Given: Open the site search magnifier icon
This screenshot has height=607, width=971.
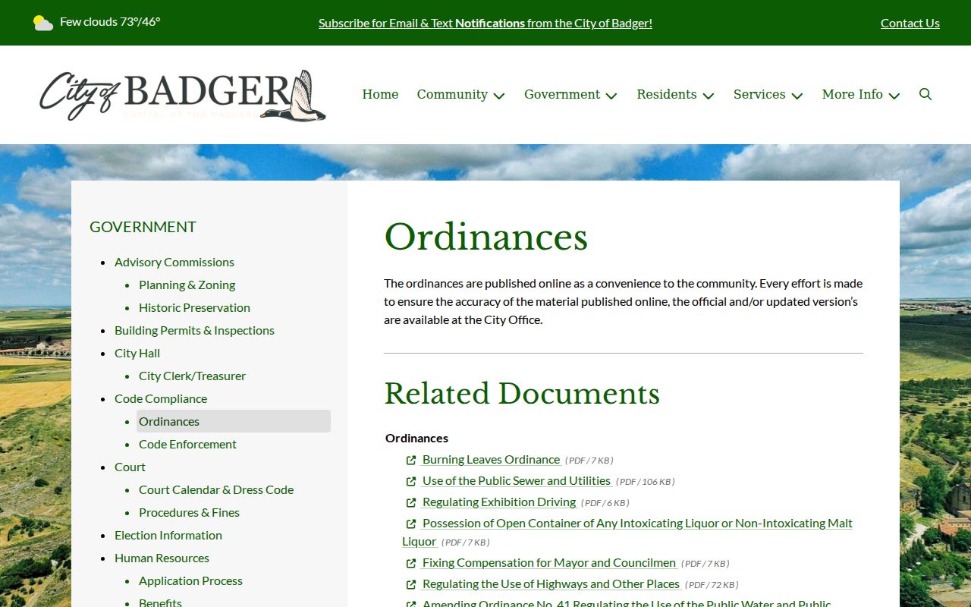Looking at the screenshot, I should 925,94.
